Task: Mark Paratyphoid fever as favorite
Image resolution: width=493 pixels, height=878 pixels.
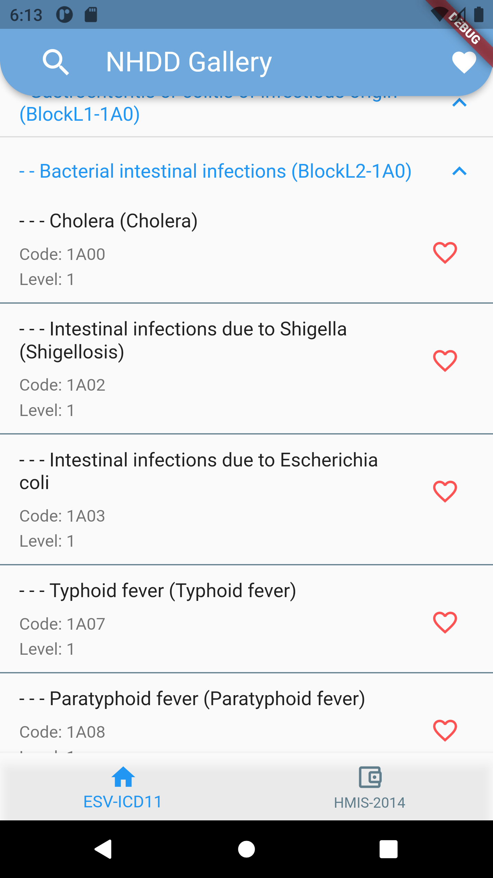Action: click(445, 730)
